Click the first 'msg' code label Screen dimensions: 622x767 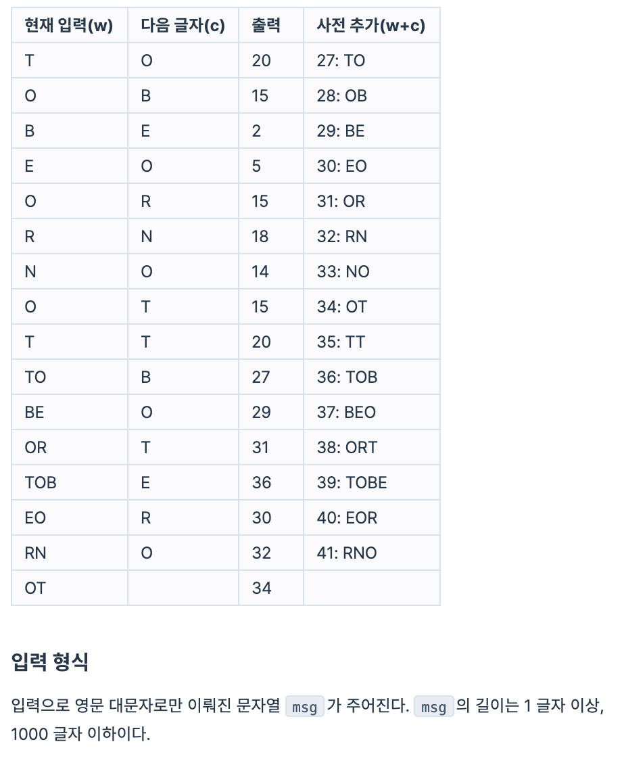click(x=304, y=707)
